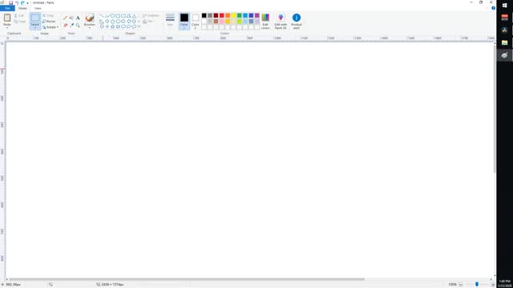Click the Edit colors icon
The image size is (513, 288).
265,22
